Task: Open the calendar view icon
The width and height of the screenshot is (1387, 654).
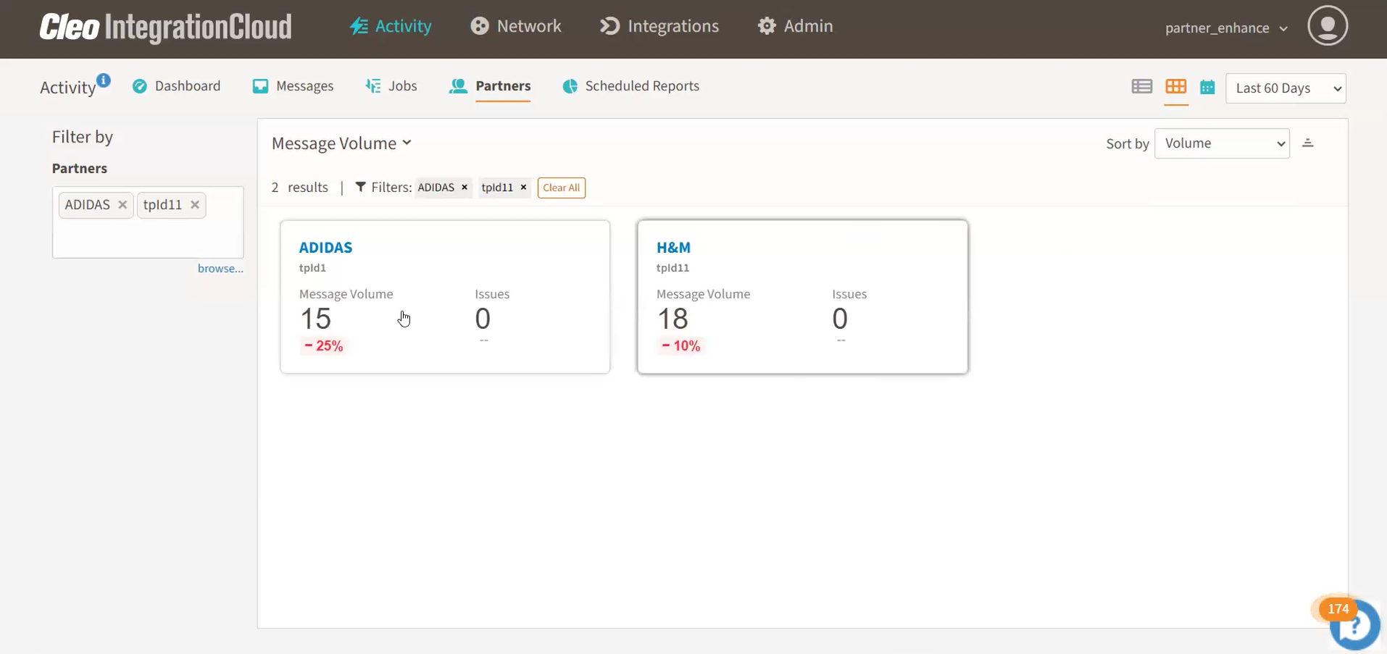Action: [x=1207, y=88]
